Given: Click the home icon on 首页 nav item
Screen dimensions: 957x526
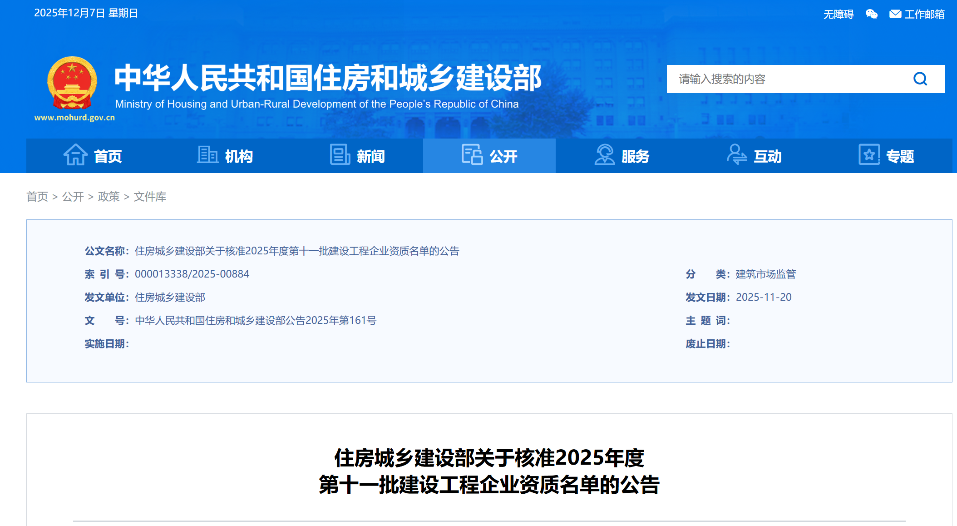Looking at the screenshot, I should pos(75,156).
